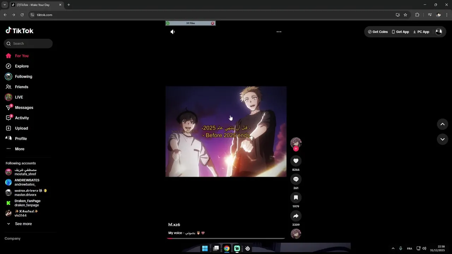Click the site info icon beside tiktok.com
The image size is (452, 254).
pos(32,15)
